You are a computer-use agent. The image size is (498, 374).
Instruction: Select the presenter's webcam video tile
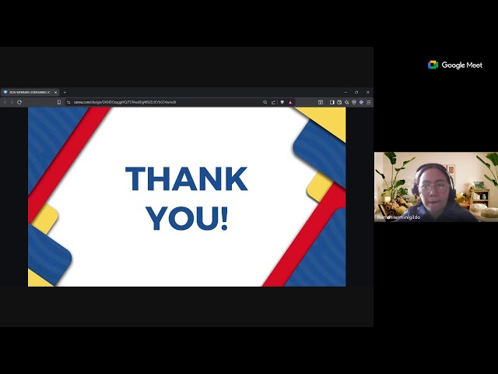436,187
